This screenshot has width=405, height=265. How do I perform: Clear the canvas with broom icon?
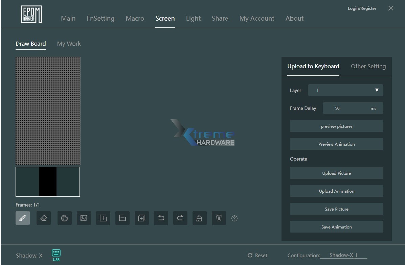coord(200,218)
